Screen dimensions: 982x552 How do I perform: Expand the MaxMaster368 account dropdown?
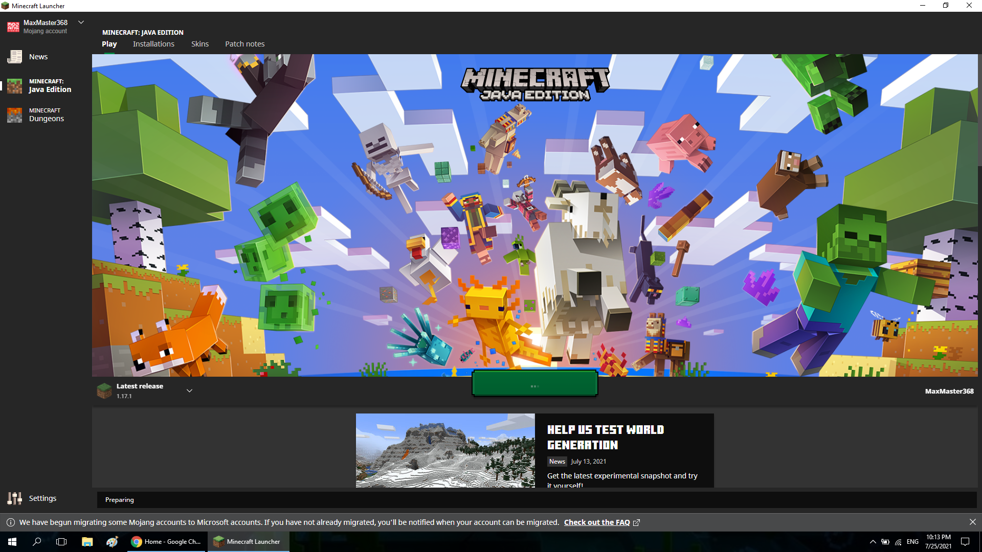pyautogui.click(x=81, y=22)
